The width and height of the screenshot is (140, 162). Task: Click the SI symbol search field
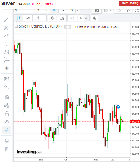[24, 11]
